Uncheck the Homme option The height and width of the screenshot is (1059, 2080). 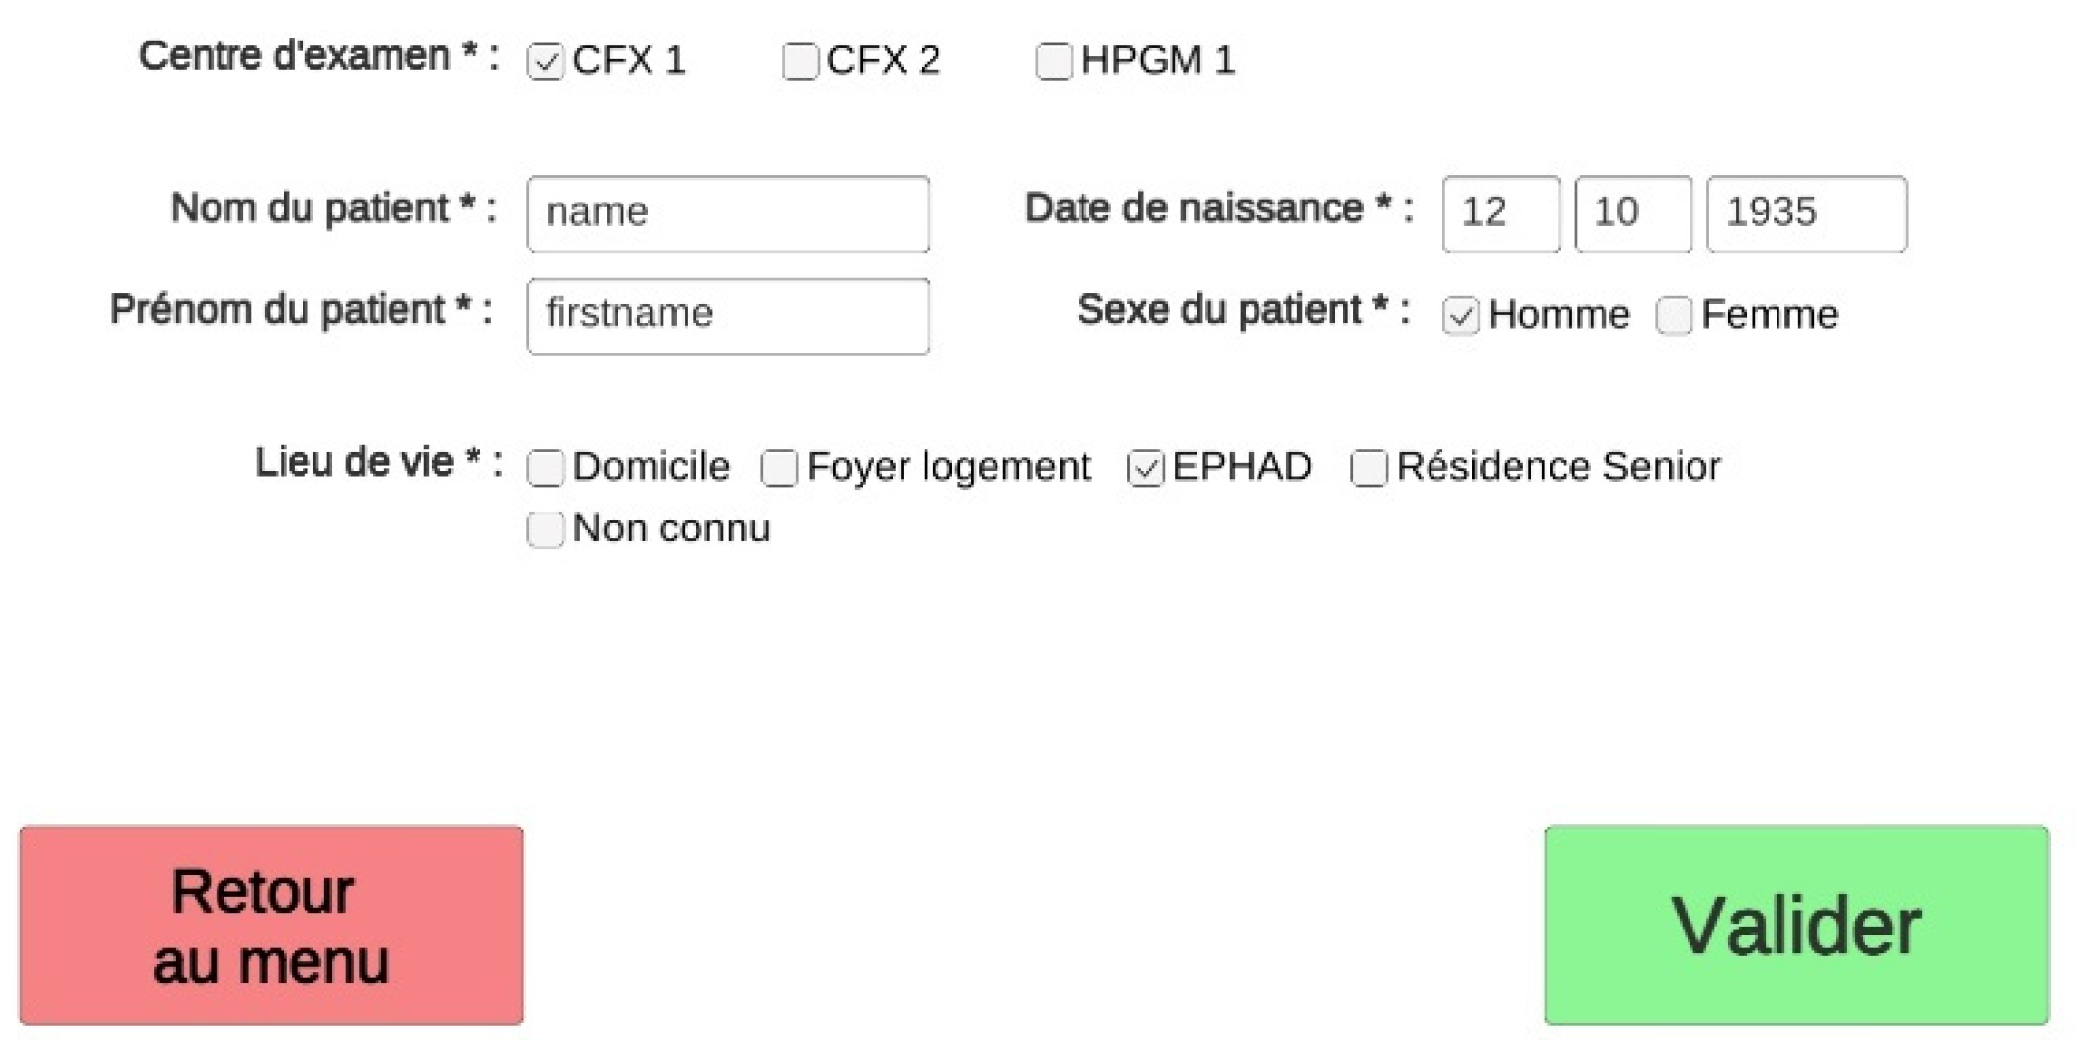pyautogui.click(x=1462, y=315)
